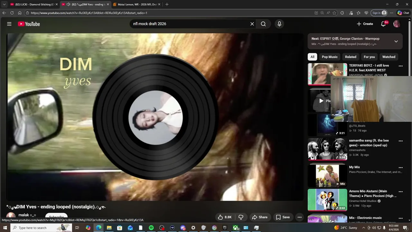Open the favorites list icon
Image resolution: width=412 pixels, height=232 pixels.
pos(359,13)
